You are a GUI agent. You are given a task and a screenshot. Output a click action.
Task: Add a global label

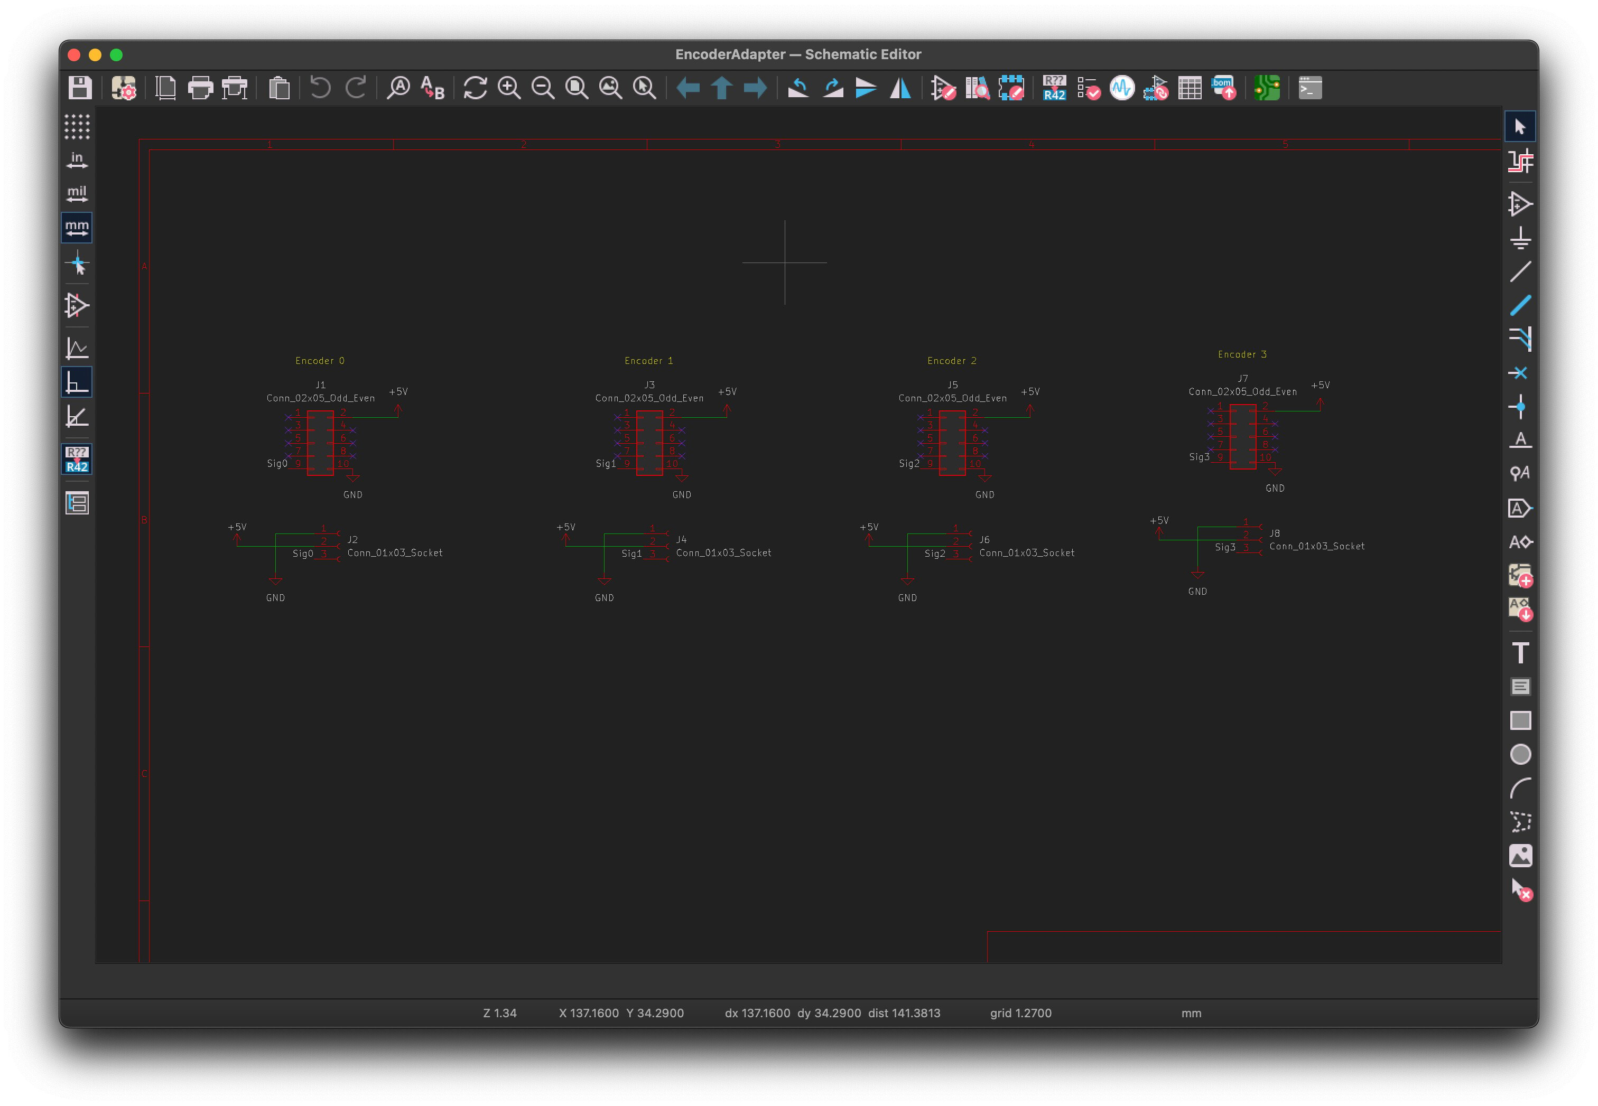click(x=1520, y=508)
